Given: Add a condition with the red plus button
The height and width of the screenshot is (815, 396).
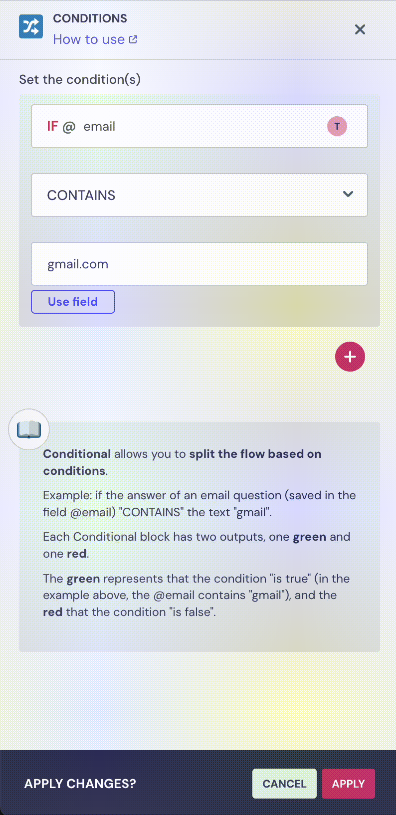Looking at the screenshot, I should 350,357.
